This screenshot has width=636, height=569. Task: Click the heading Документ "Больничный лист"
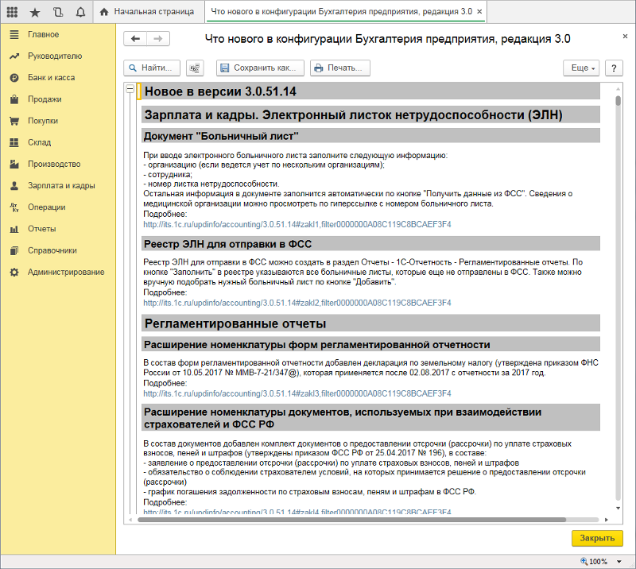coord(221,136)
